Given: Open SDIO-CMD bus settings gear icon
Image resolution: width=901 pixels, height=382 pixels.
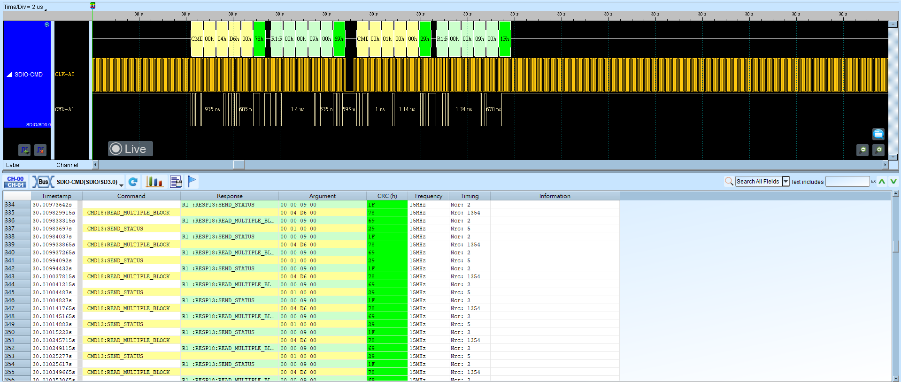Looking at the screenshot, I should [47, 24].
